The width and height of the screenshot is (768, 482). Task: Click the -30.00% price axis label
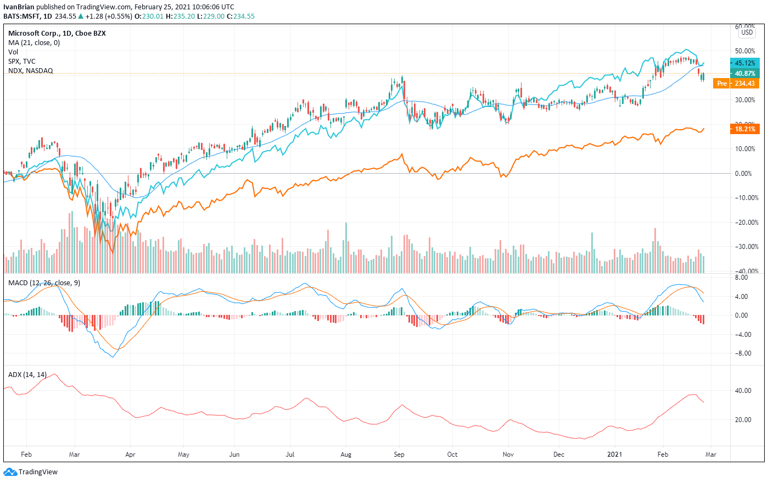point(746,247)
